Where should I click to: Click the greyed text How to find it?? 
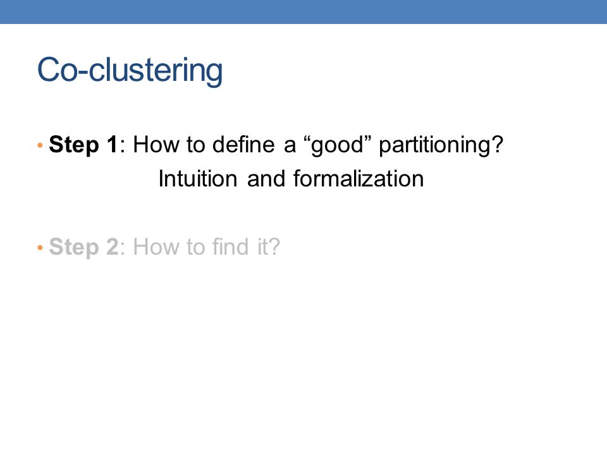click(x=206, y=246)
